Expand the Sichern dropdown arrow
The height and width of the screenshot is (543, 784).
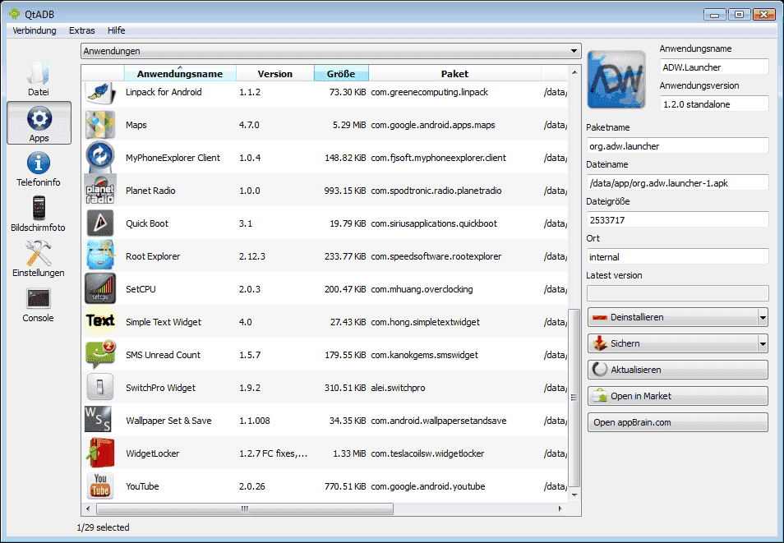[x=763, y=343]
